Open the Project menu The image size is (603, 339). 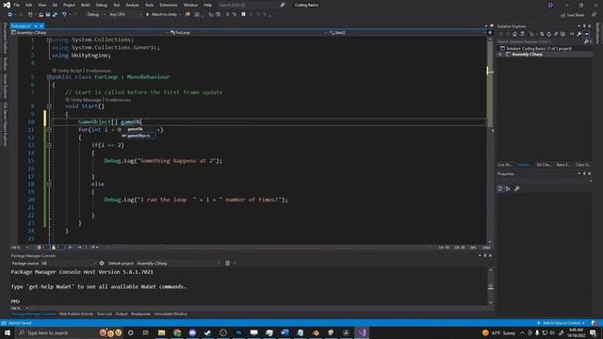69,5
